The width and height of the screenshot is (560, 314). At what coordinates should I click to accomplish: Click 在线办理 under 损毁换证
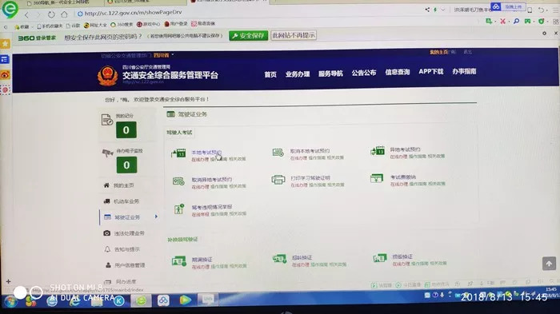[401, 264]
